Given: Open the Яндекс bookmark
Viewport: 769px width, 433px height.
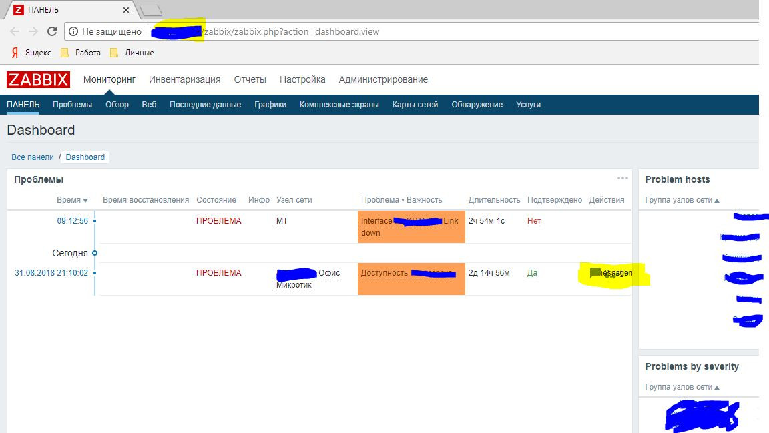Looking at the screenshot, I should click(31, 53).
